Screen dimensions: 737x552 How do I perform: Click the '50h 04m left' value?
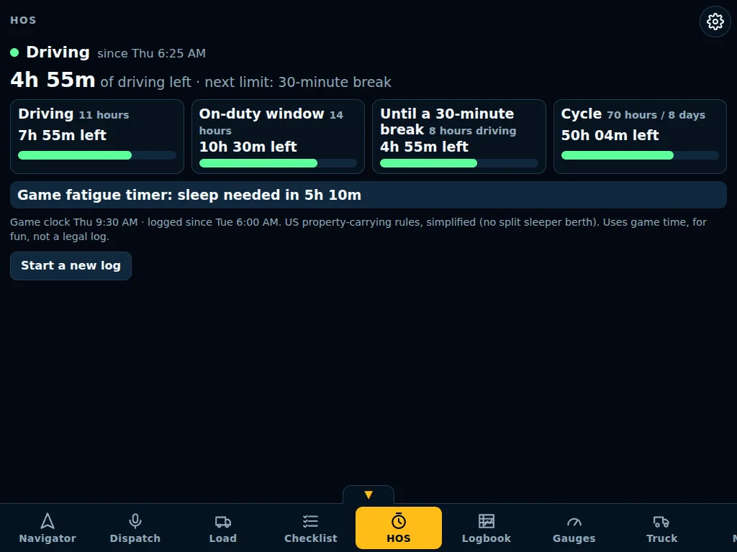coord(610,135)
